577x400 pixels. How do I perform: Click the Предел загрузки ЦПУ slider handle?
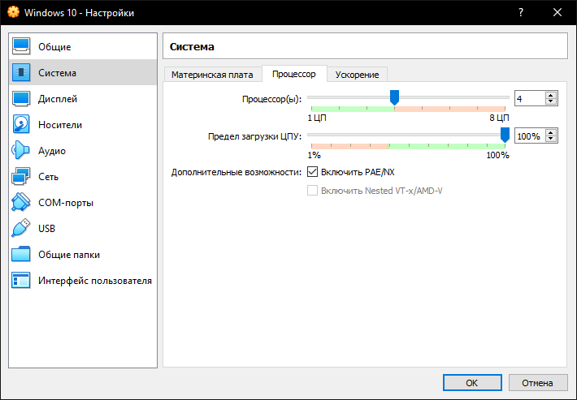(505, 135)
